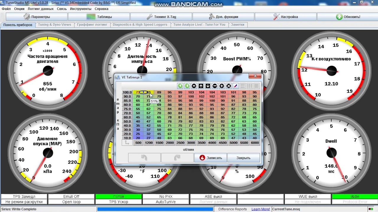Screen dimensions: 378x212
Task: Switch to Заметки tab
Action: pos(238,25)
